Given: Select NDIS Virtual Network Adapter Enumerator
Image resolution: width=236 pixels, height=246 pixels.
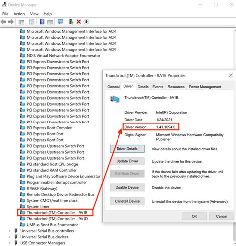Looking at the screenshot, I should tap(63, 55).
